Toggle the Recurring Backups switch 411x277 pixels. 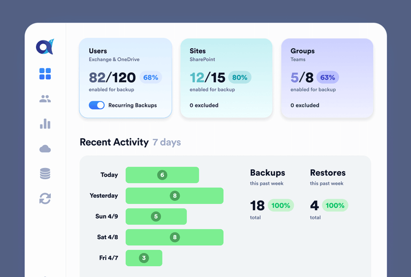coord(97,105)
